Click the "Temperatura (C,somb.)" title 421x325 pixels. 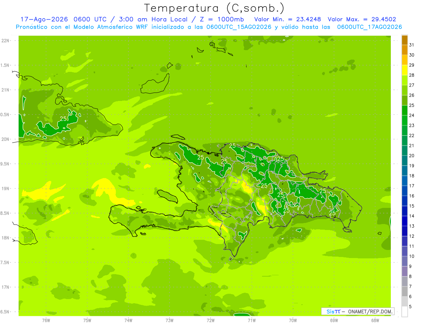coord(214,8)
